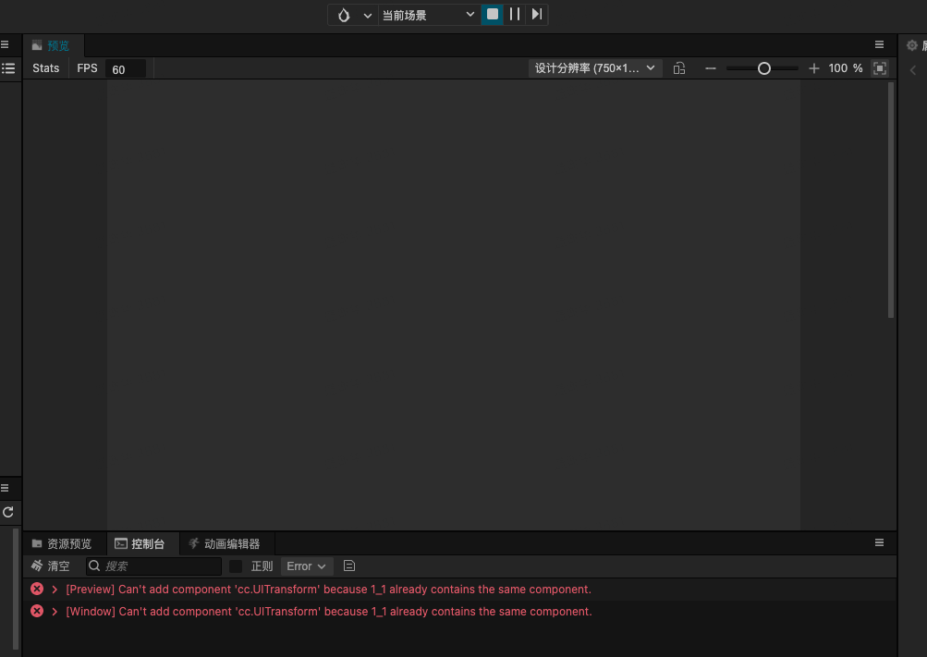Open the 设计分辨率 resolution dropdown
The image size is (927, 657).
[595, 68]
